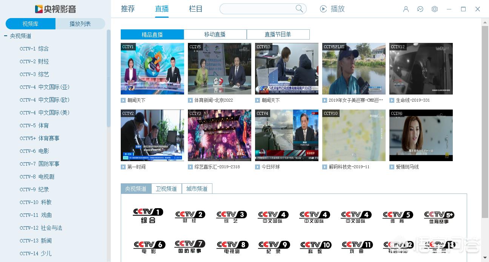Click the CCTV-11 戏曲 channel logo
Image resolution: width=489 pixels, height=262 pixels.
coord(357,247)
